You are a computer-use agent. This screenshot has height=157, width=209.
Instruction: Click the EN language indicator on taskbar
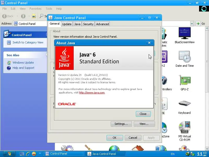pos(173,154)
